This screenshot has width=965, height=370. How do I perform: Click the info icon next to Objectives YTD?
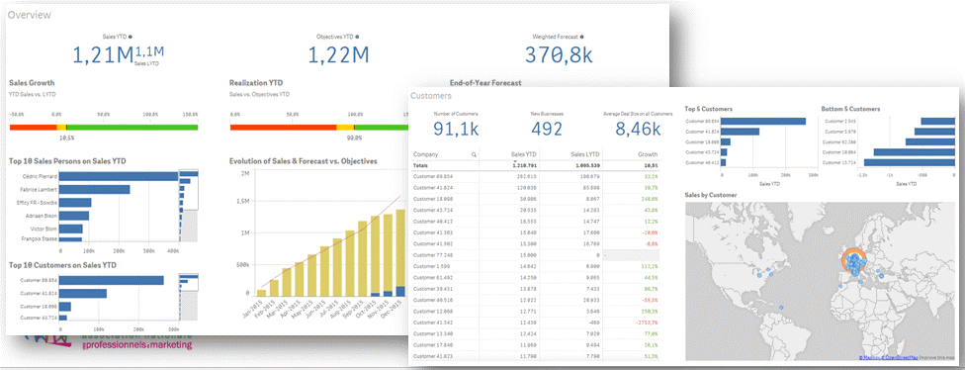(x=357, y=37)
